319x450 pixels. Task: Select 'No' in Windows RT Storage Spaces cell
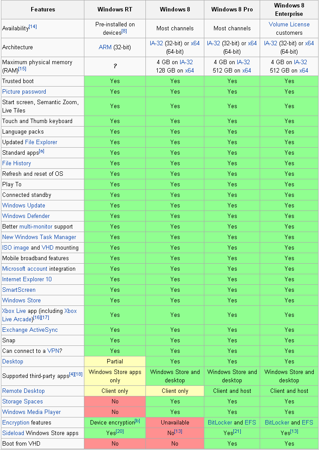click(x=115, y=401)
